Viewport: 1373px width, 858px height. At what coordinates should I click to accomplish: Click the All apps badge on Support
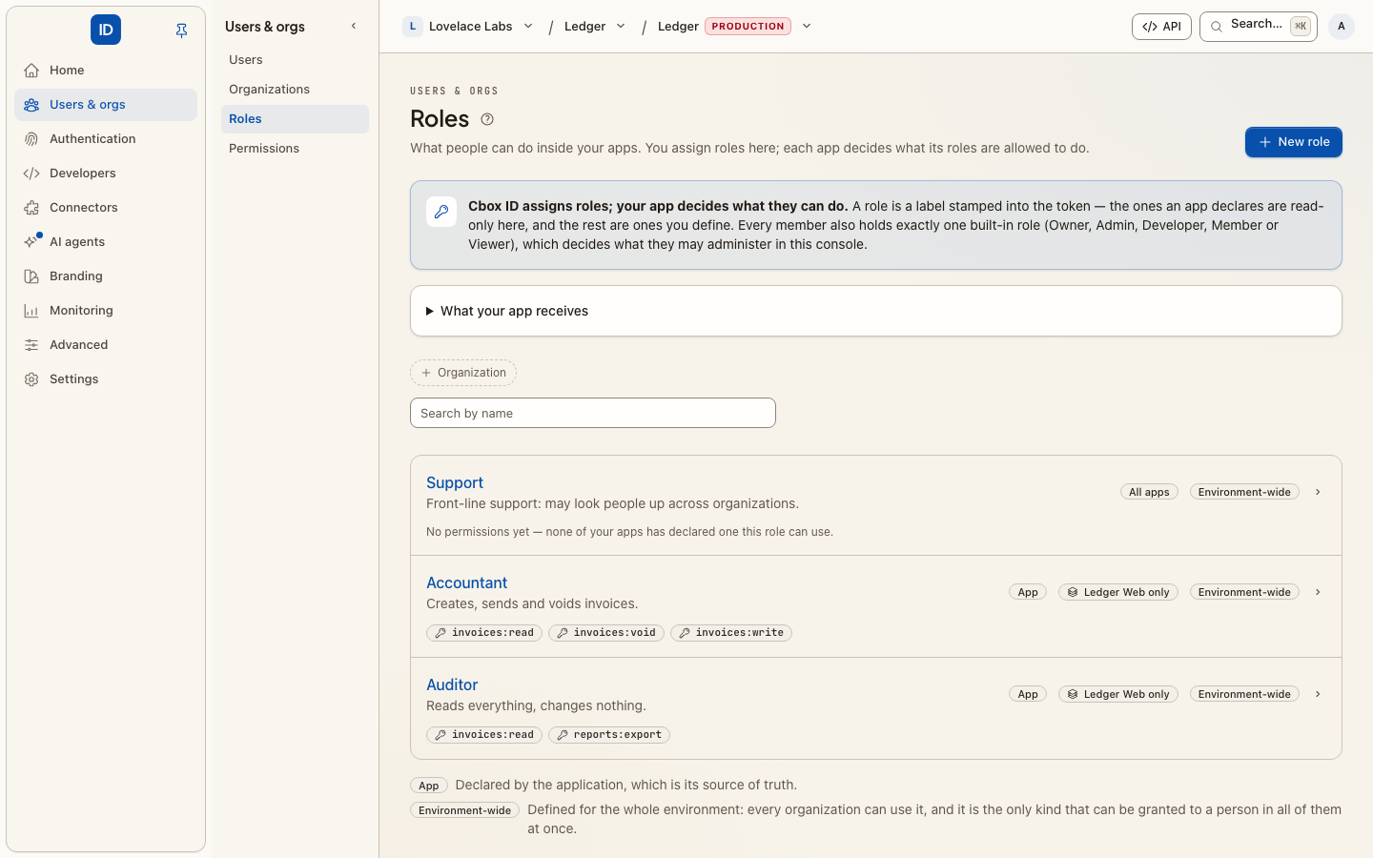coord(1149,493)
